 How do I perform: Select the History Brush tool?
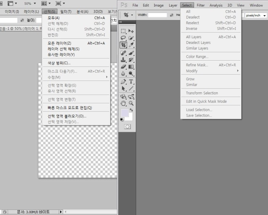tap(131, 60)
